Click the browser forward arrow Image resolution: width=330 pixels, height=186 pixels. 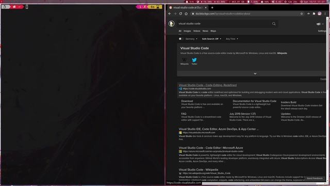(175, 14)
